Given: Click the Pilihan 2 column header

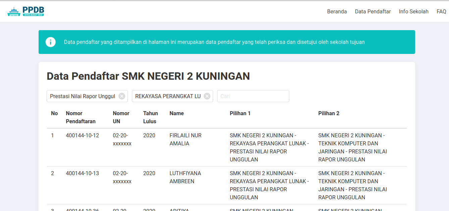Looking at the screenshot, I should coord(329,113).
